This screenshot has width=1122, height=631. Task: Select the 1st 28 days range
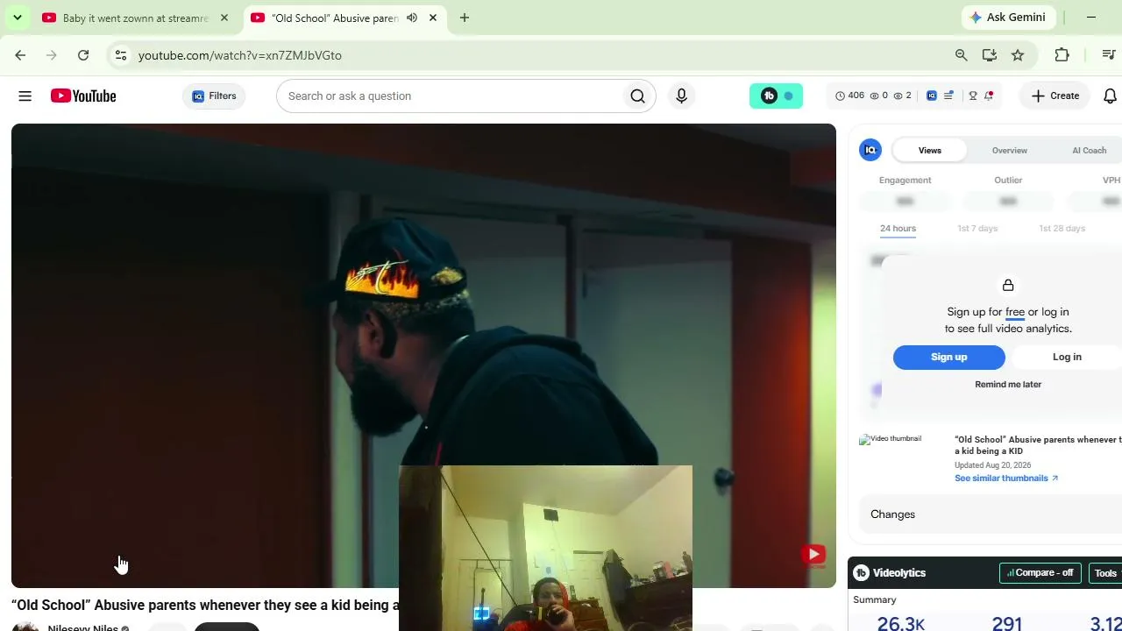coord(1062,229)
